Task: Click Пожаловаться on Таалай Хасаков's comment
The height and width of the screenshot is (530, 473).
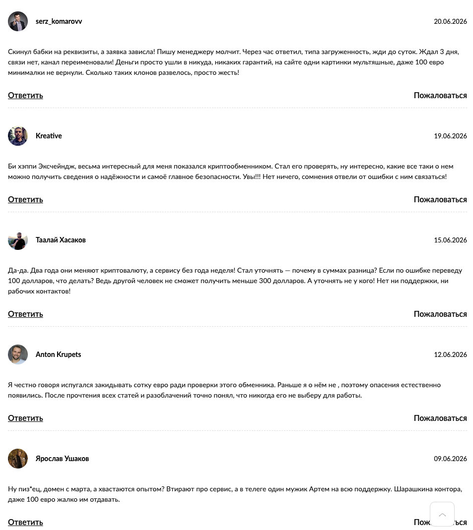Action: coord(440,314)
